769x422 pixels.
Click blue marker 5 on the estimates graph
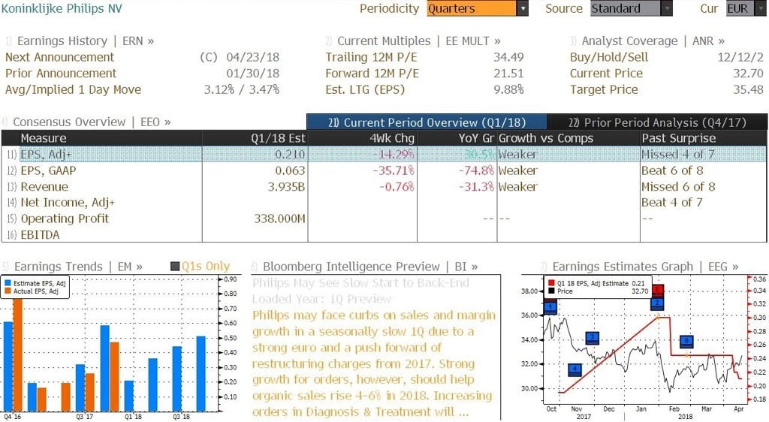coord(686,341)
